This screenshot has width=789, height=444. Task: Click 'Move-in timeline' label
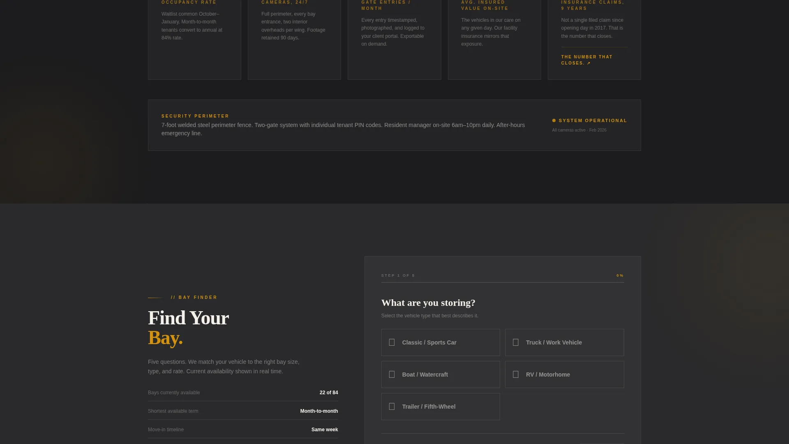pyautogui.click(x=166, y=430)
